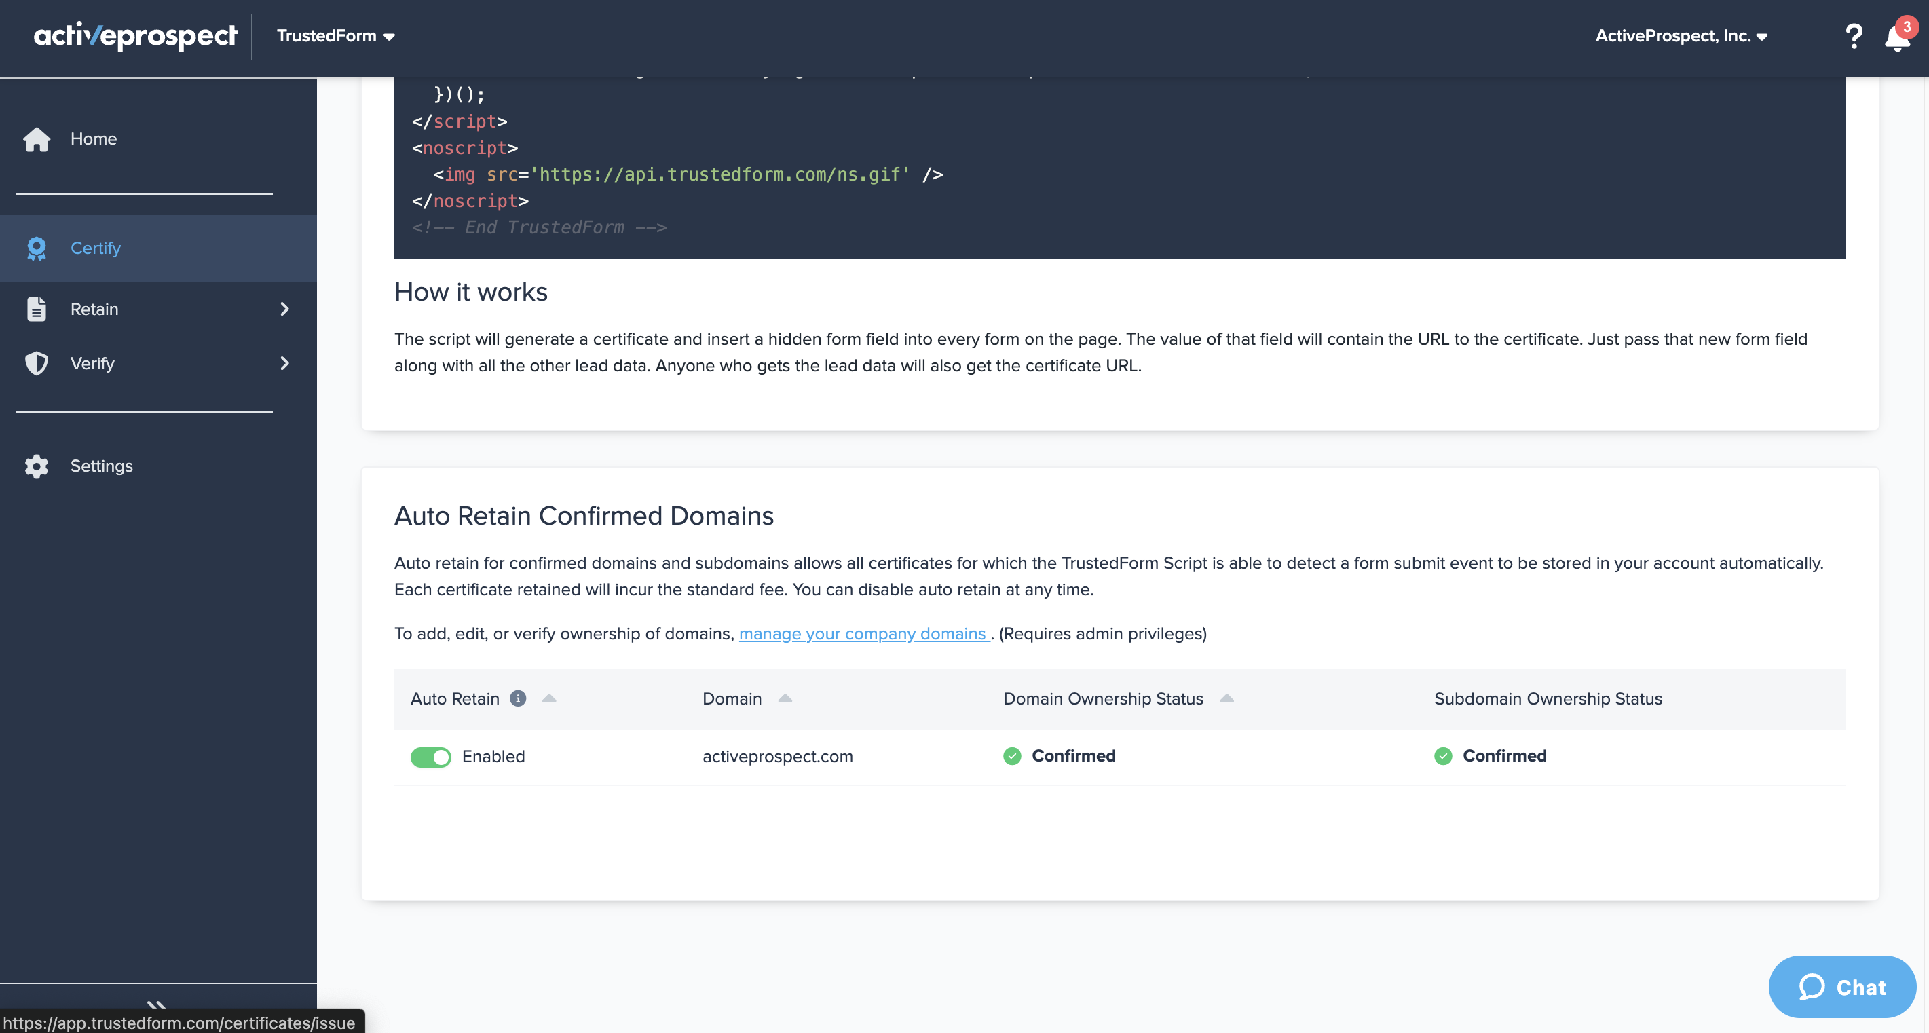Sort by Domain Ownership Status arrow
The width and height of the screenshot is (1929, 1033).
click(x=1226, y=698)
